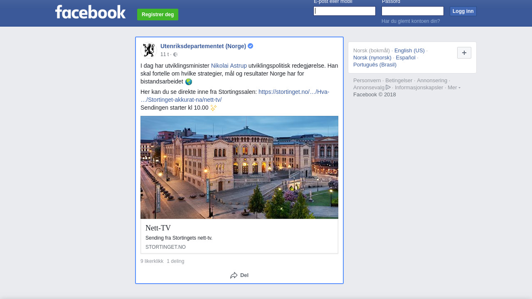Switch language to Norsk (nynorsk)
The height and width of the screenshot is (299, 532).
[372, 58]
